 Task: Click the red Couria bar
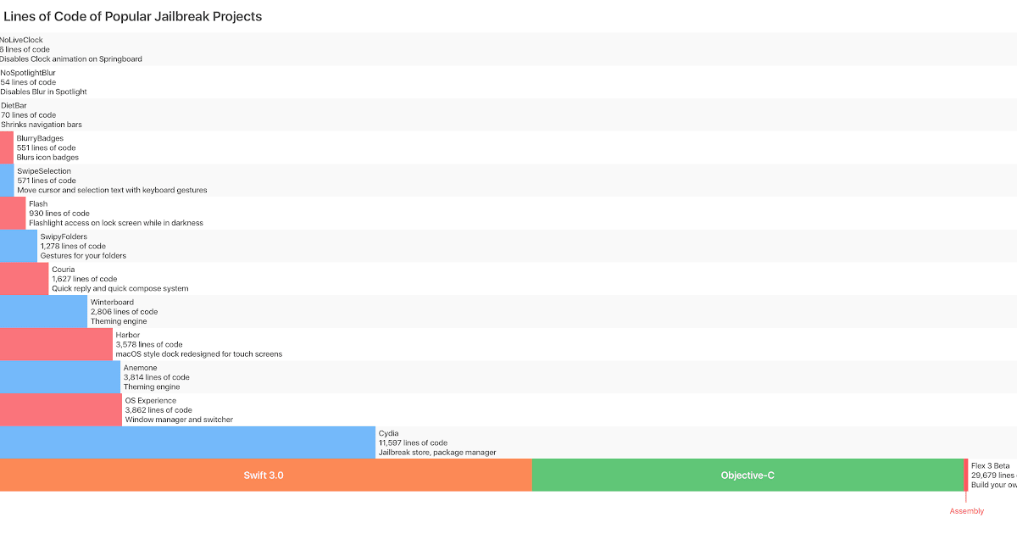(24, 279)
